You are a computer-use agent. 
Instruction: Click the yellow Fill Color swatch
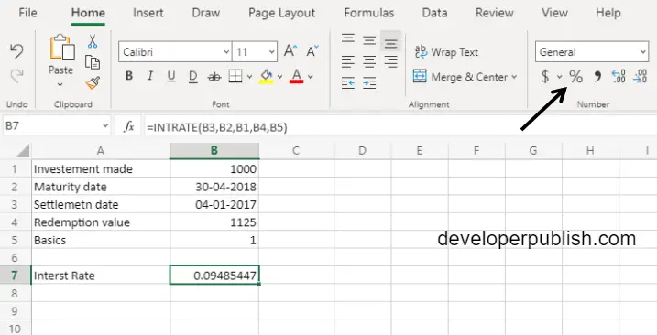[267, 77]
